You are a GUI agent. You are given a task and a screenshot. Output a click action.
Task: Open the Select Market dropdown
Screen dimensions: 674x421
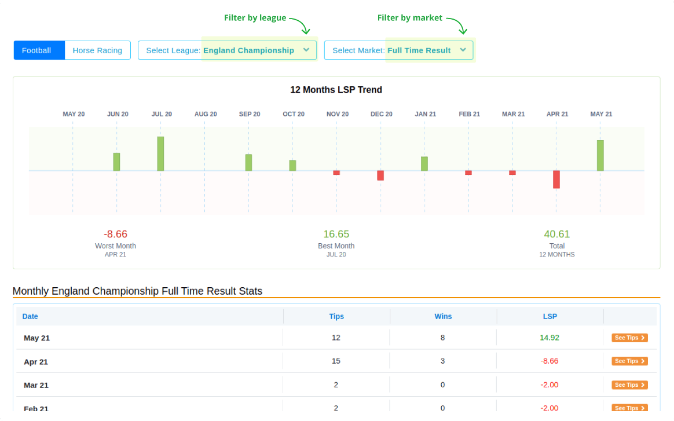tap(398, 50)
